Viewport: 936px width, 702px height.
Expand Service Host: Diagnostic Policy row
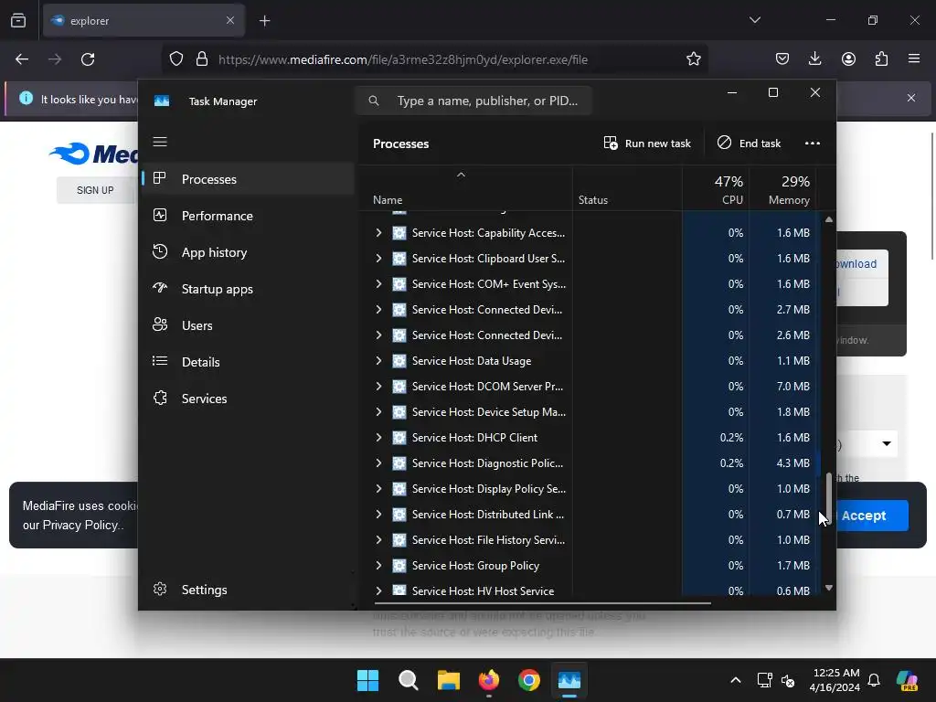point(378,463)
